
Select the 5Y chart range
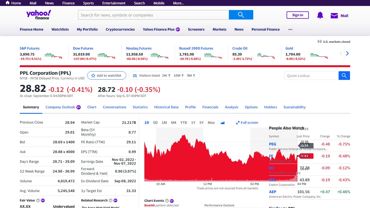tap(202, 123)
